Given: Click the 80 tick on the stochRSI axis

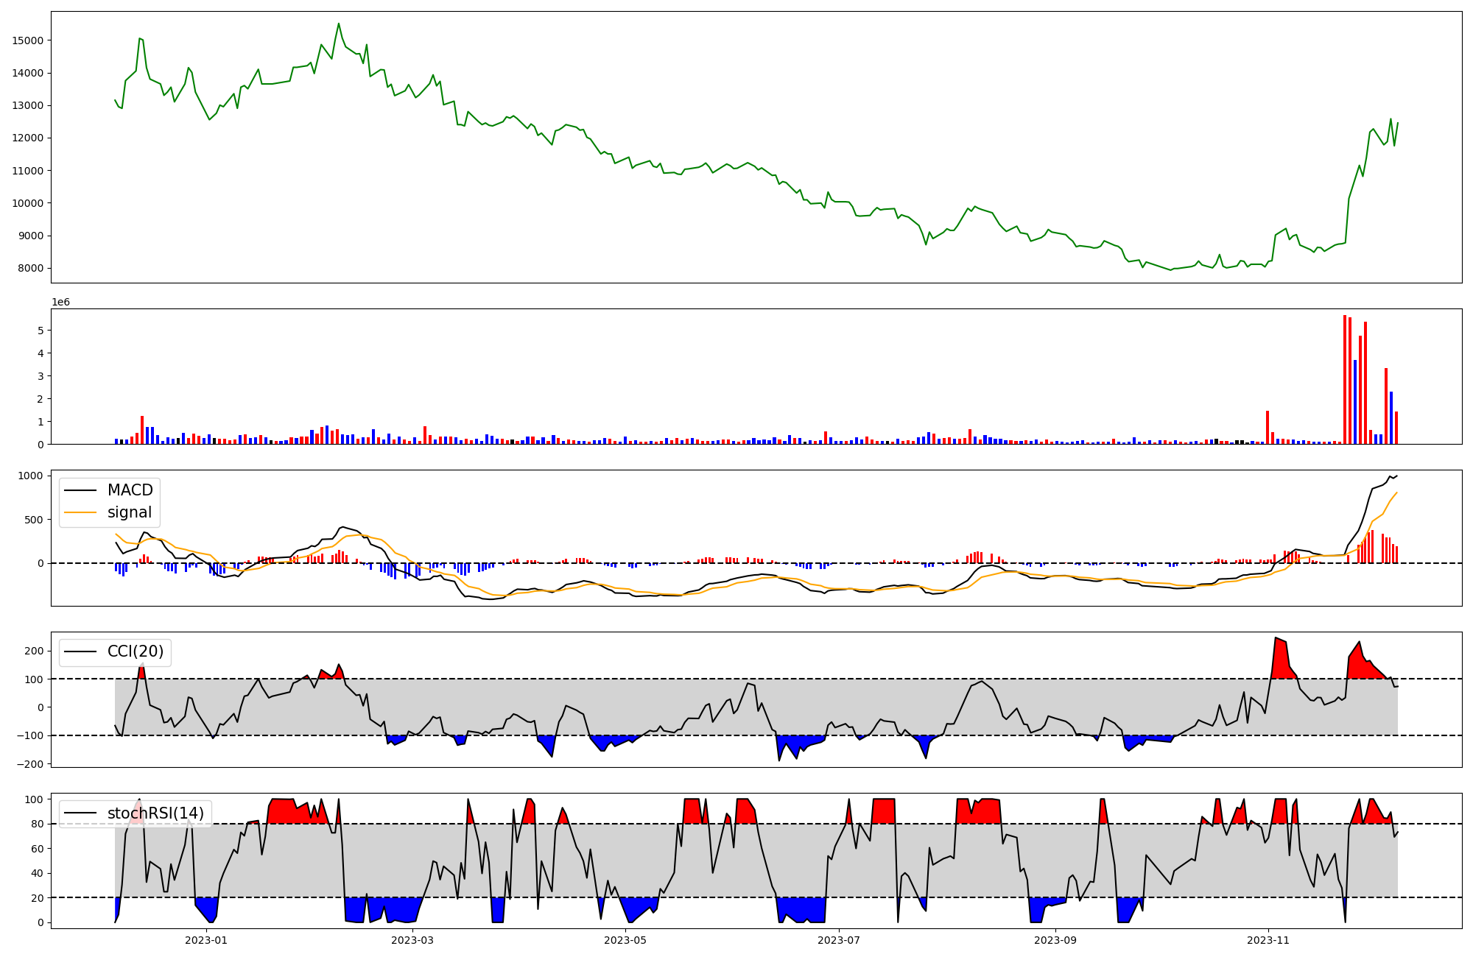Looking at the screenshot, I should (38, 824).
